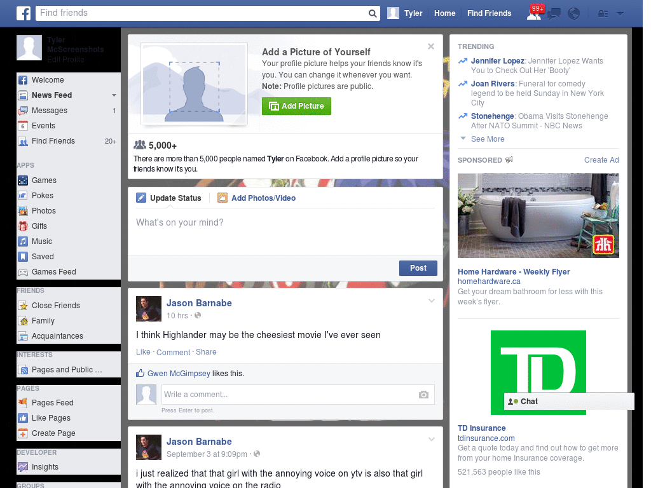Open options chevron on September 3 post
This screenshot has width=651, height=488.
click(432, 439)
